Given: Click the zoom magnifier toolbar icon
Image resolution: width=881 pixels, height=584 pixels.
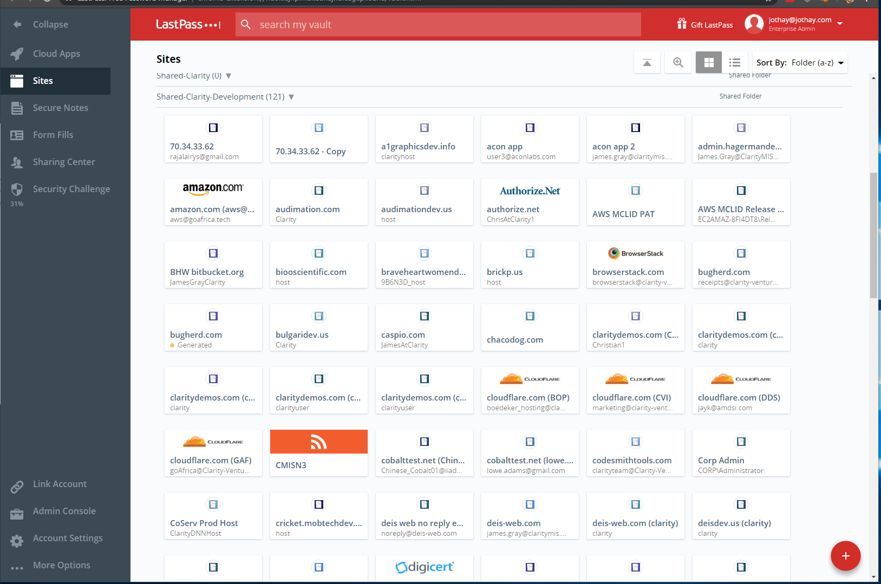Looking at the screenshot, I should [678, 63].
